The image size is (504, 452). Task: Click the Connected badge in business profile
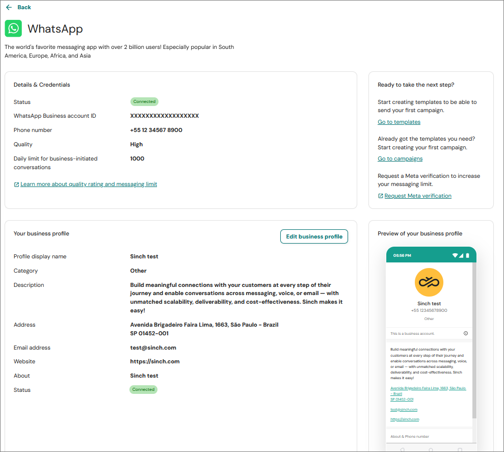click(x=143, y=389)
